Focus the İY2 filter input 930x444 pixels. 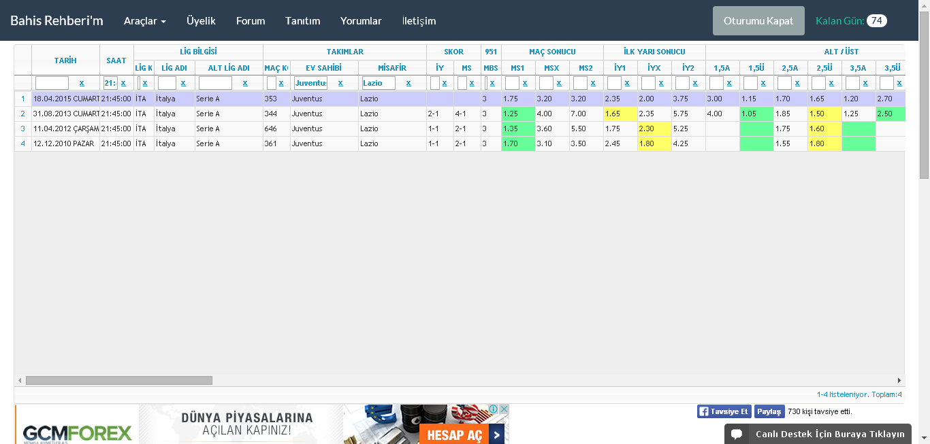click(682, 83)
